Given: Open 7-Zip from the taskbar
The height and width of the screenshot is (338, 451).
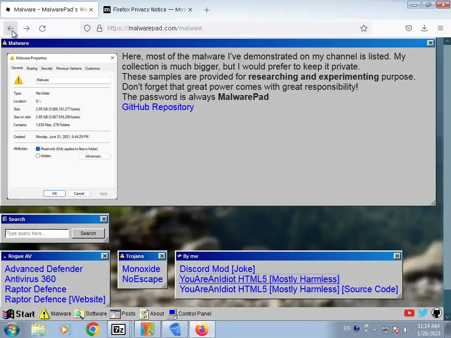Looking at the screenshot, I should pos(118,329).
